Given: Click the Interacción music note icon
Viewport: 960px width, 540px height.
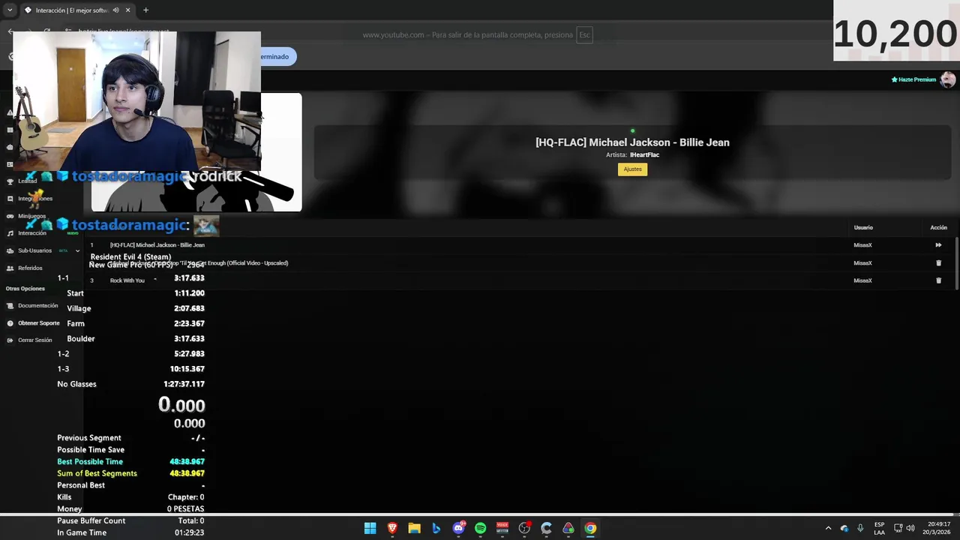Looking at the screenshot, I should [10, 233].
